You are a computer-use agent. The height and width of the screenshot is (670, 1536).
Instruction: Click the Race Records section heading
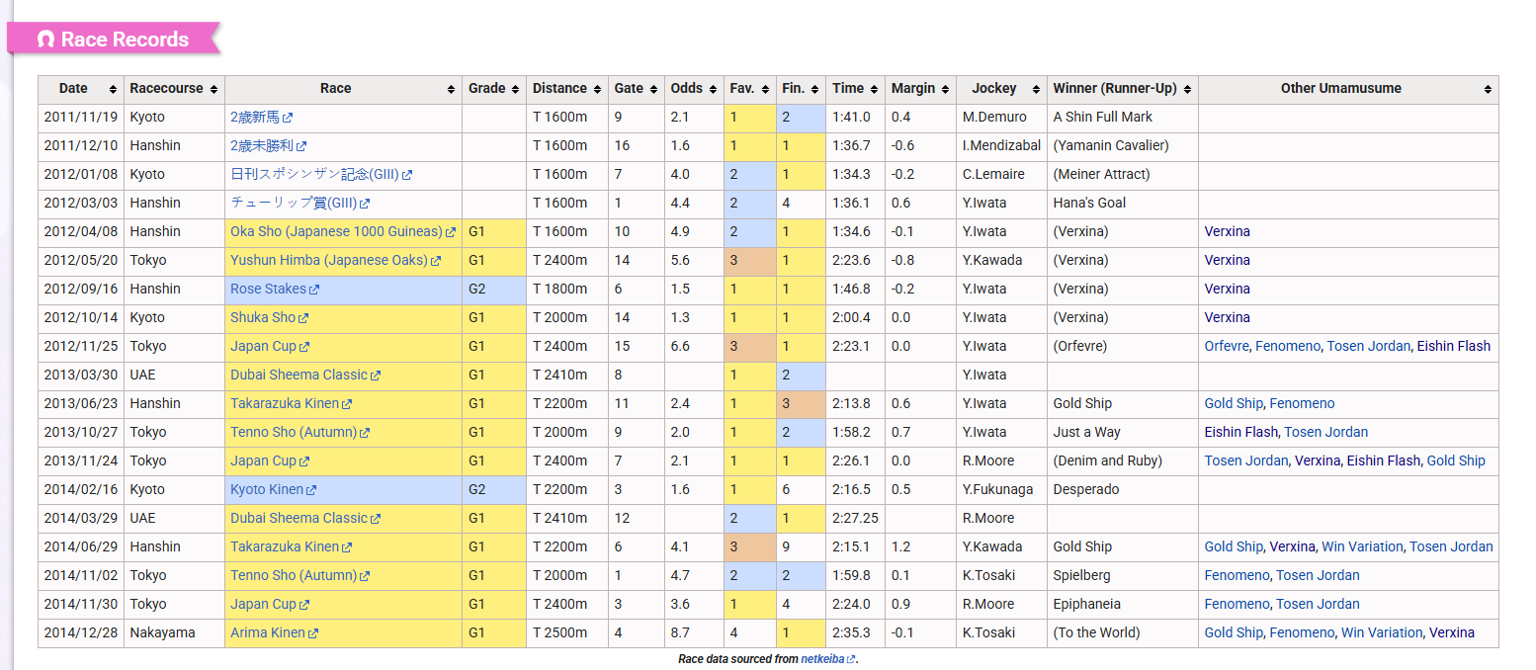click(x=115, y=39)
